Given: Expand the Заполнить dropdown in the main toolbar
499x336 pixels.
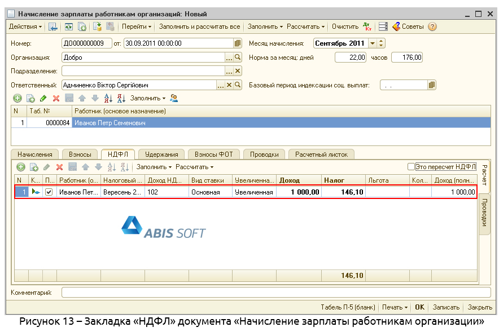Looking at the screenshot, I should coord(265,26).
